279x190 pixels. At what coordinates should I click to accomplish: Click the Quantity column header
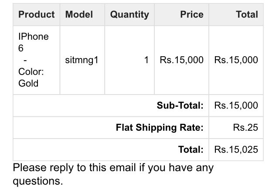[129, 14]
